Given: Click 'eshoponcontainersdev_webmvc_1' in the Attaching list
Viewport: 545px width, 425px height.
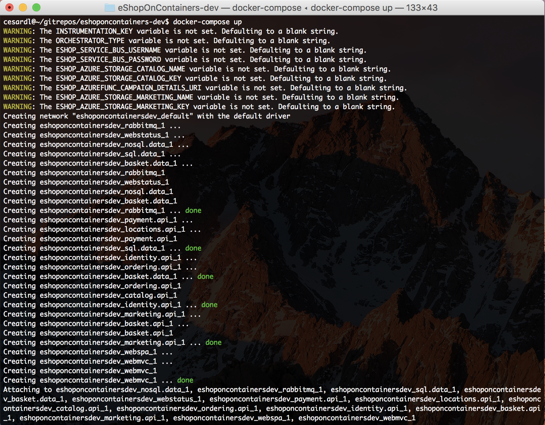Looking at the screenshot, I should (x=357, y=418).
